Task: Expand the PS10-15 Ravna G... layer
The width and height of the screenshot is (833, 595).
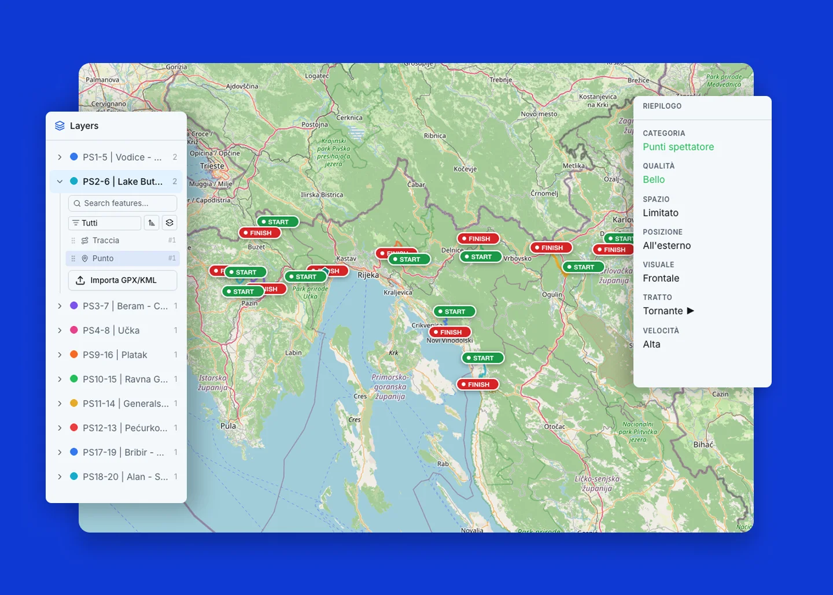Action: (60, 379)
